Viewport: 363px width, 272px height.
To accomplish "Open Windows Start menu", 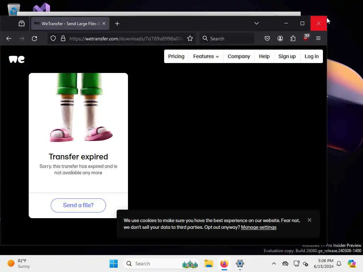I will coord(113,263).
